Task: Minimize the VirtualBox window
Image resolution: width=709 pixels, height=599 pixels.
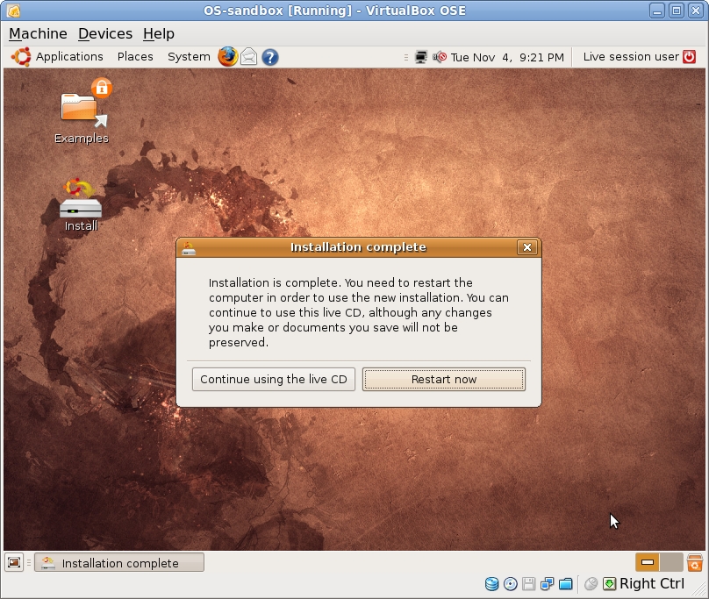Action: (657, 11)
